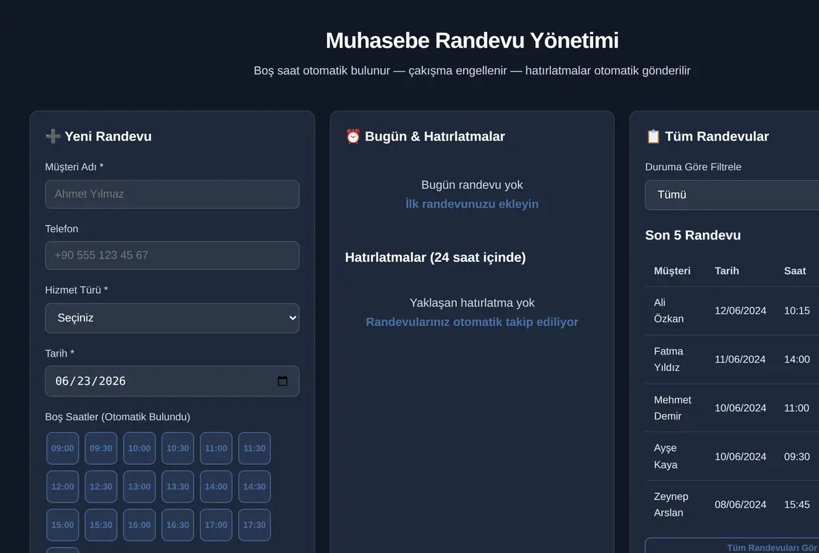Click the Tüm Randevuları Gör button
819x553 pixels.
732,546
